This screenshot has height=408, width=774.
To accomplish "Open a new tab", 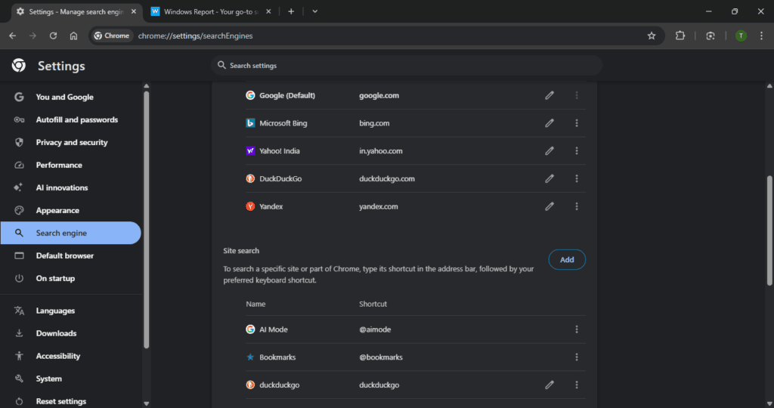I will [291, 11].
